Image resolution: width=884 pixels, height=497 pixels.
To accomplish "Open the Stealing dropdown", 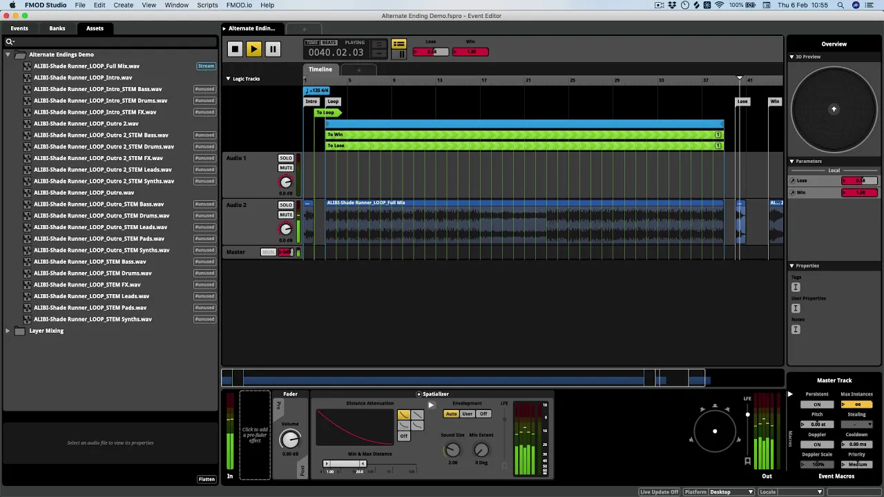I will tap(857, 425).
